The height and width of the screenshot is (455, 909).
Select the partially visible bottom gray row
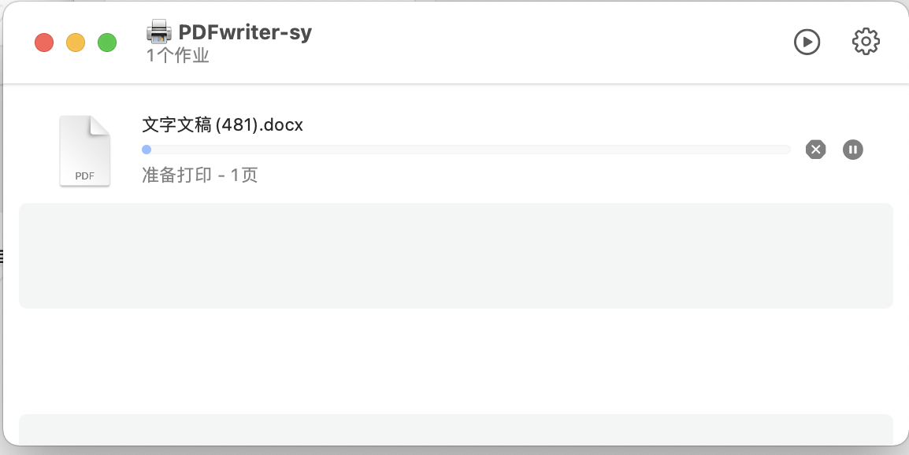click(x=455, y=430)
